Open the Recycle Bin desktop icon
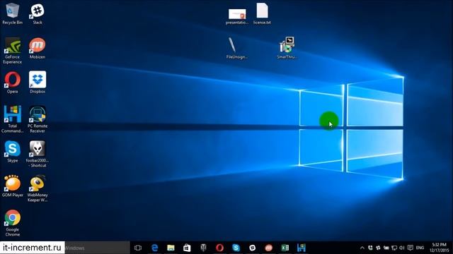453x254 pixels. tap(12, 14)
